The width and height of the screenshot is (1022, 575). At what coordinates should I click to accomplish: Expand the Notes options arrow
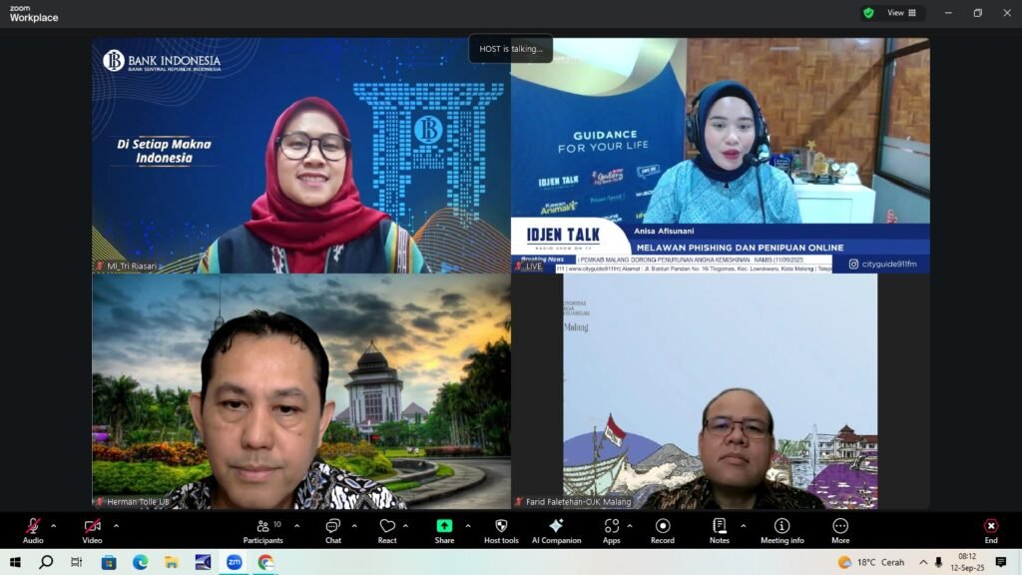(743, 525)
